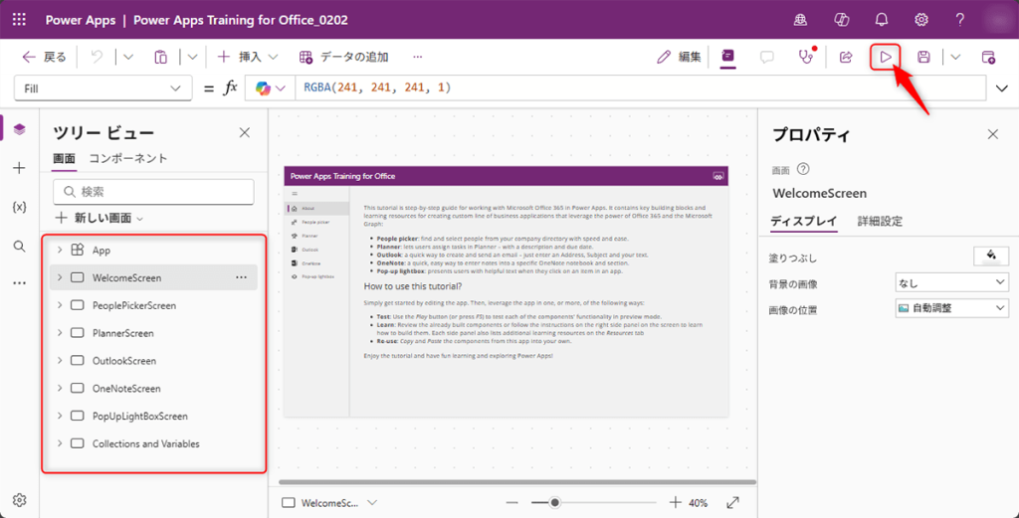The image size is (1019, 518).
Task: Click データの追加 button
Action: (x=343, y=57)
